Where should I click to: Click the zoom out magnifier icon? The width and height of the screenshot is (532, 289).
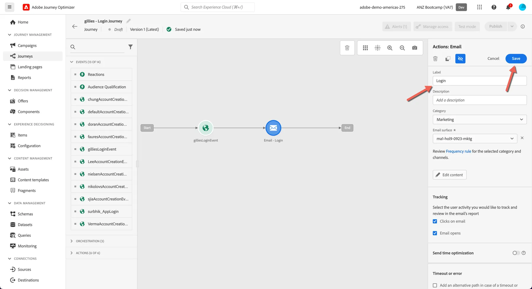[402, 48]
